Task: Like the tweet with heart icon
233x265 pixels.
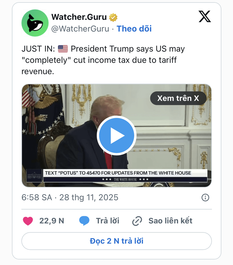Action: click(28, 221)
